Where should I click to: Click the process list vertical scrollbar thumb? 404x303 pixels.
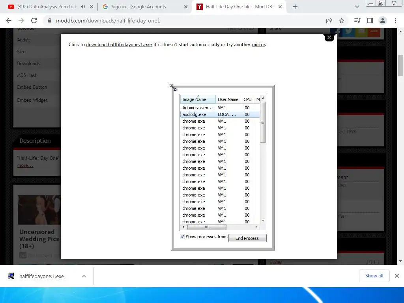click(263, 122)
